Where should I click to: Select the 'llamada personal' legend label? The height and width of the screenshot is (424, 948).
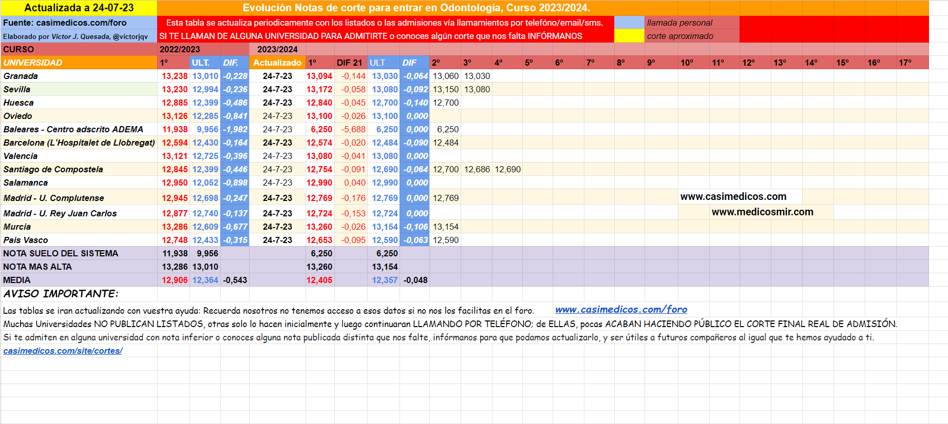pos(692,23)
